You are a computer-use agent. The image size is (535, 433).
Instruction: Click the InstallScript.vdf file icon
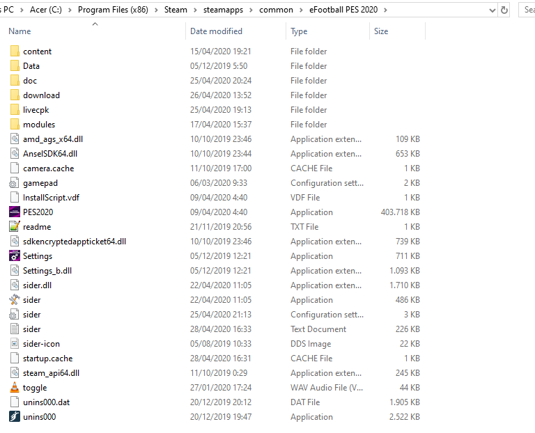(x=15, y=198)
